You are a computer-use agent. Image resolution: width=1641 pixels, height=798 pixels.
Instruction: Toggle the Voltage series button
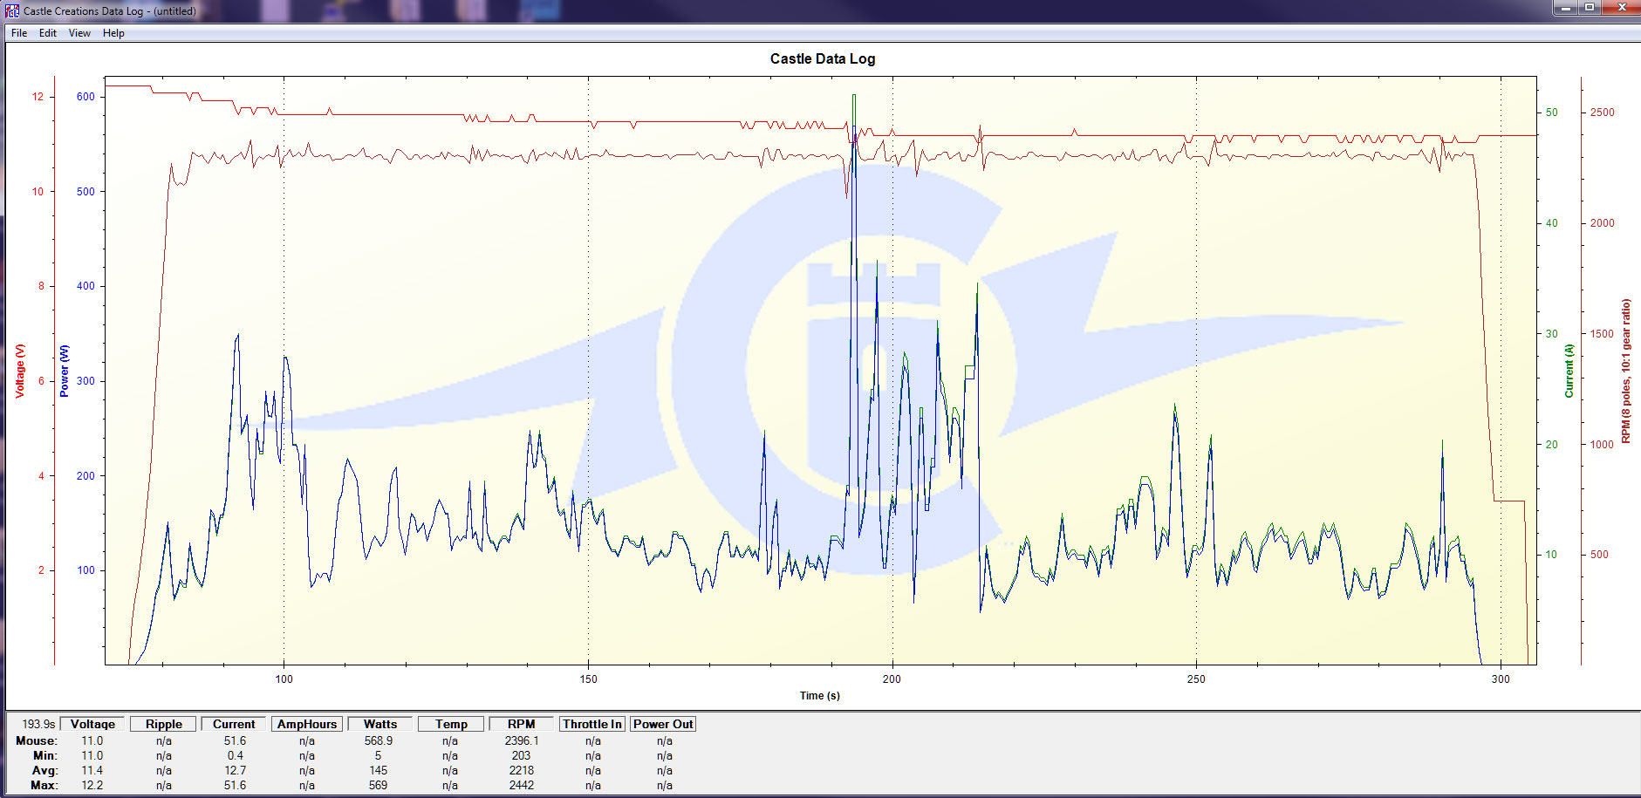[92, 724]
